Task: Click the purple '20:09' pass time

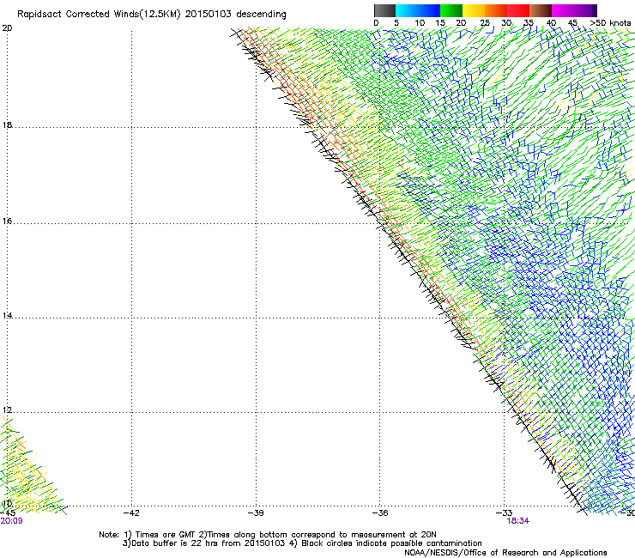Action: 11,521
